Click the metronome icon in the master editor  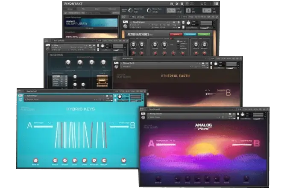[188, 11]
